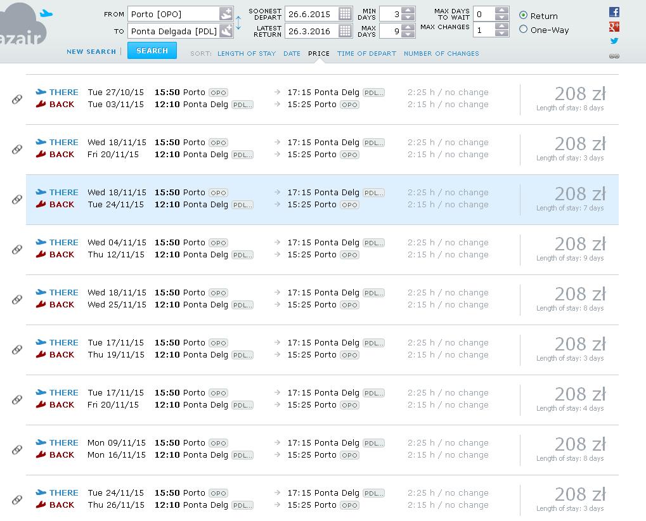Share via the Google Plus icon

point(614,27)
